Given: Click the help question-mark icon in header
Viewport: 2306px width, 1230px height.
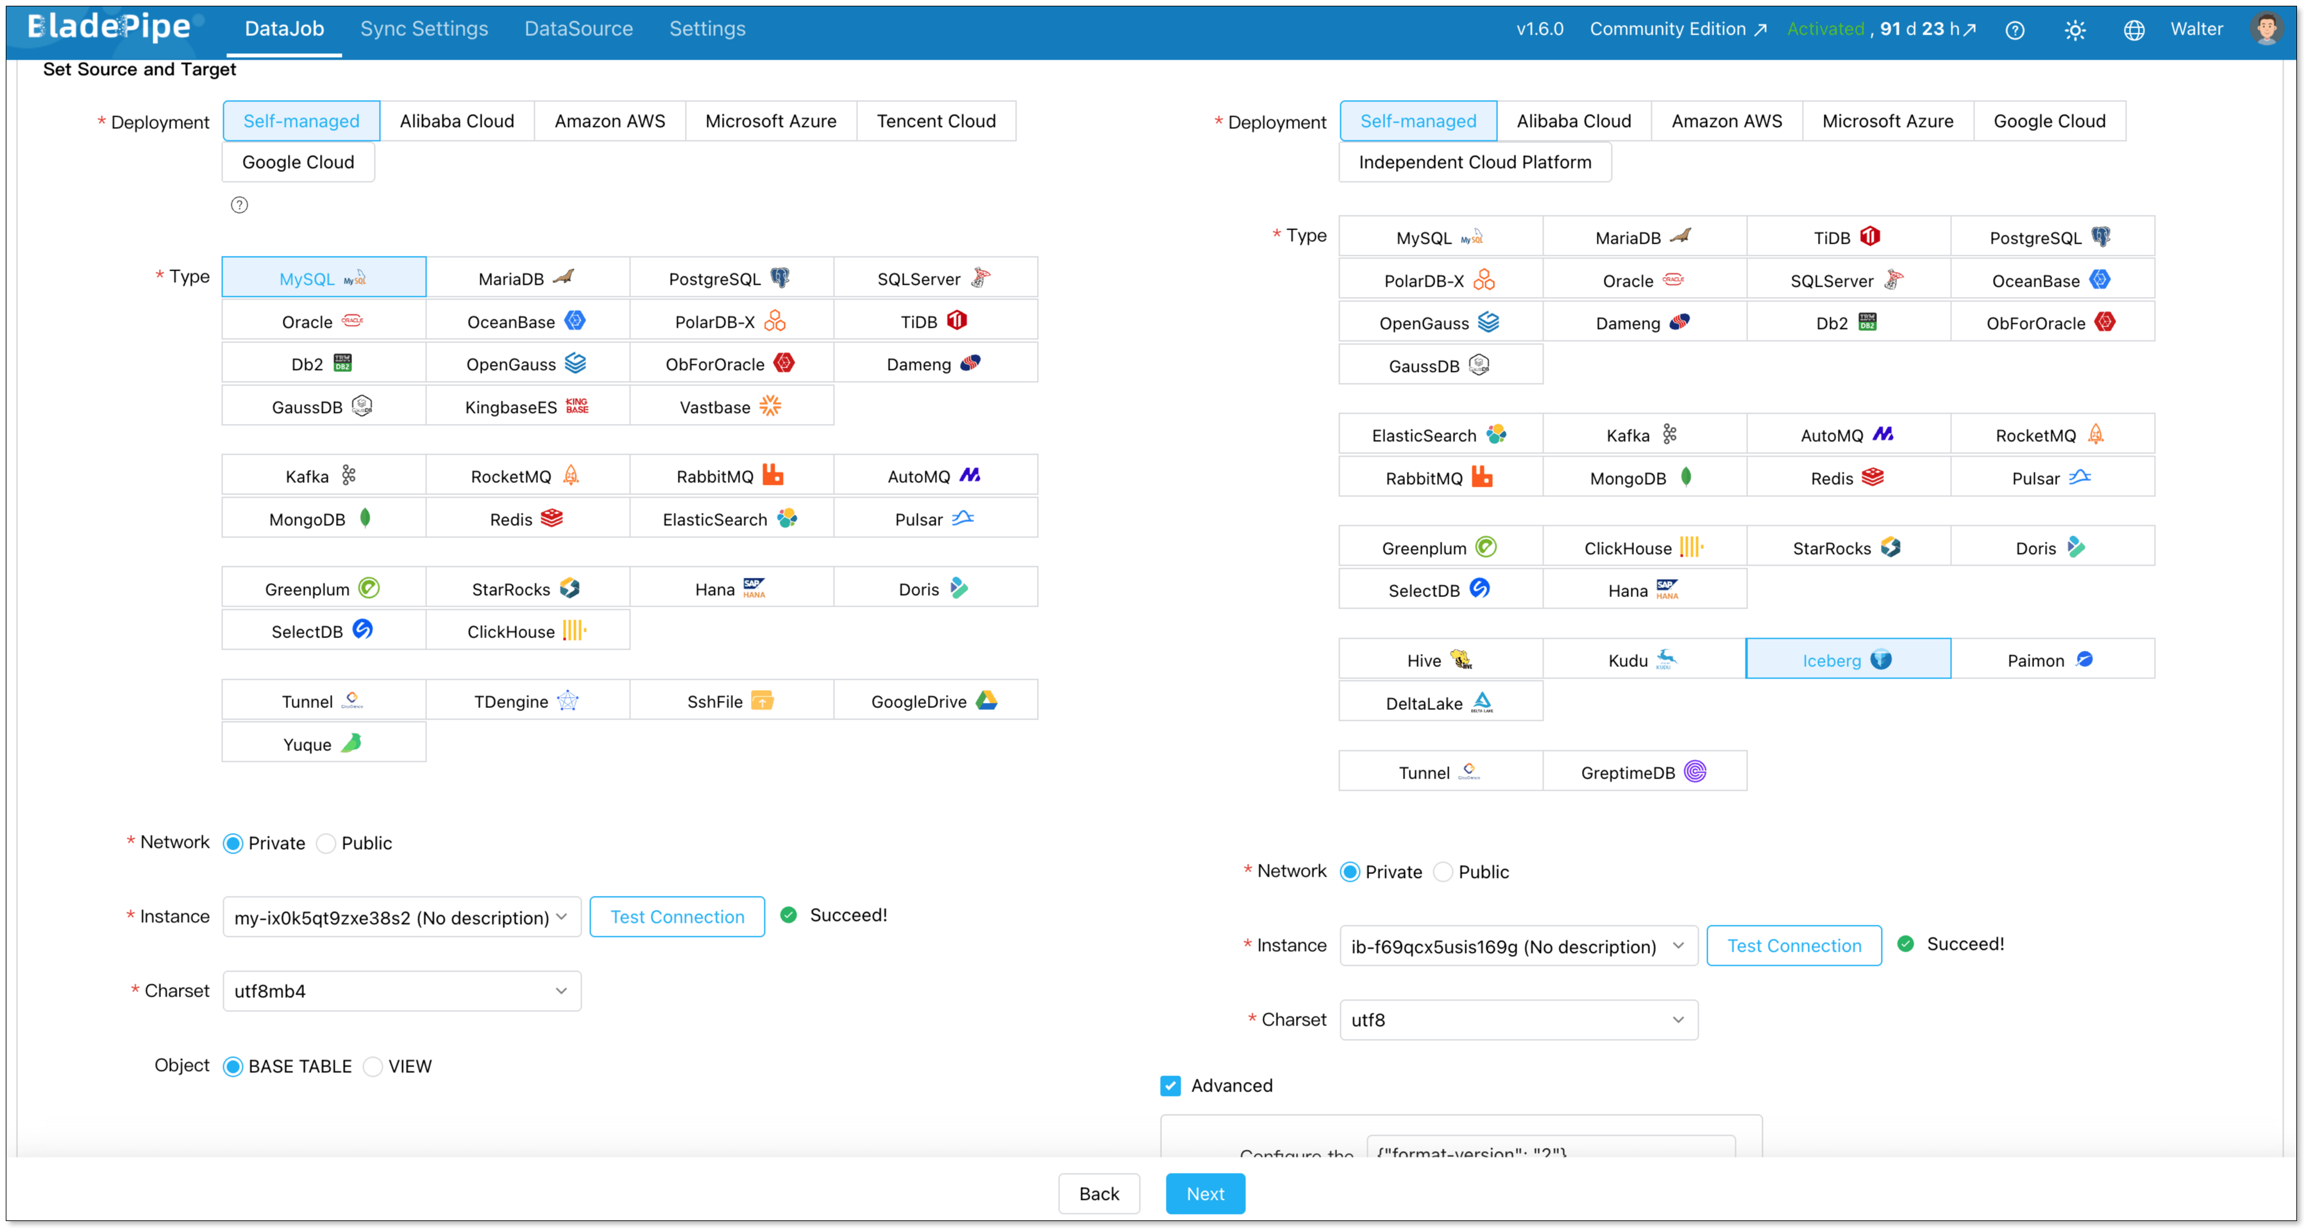Looking at the screenshot, I should pos(2014,29).
